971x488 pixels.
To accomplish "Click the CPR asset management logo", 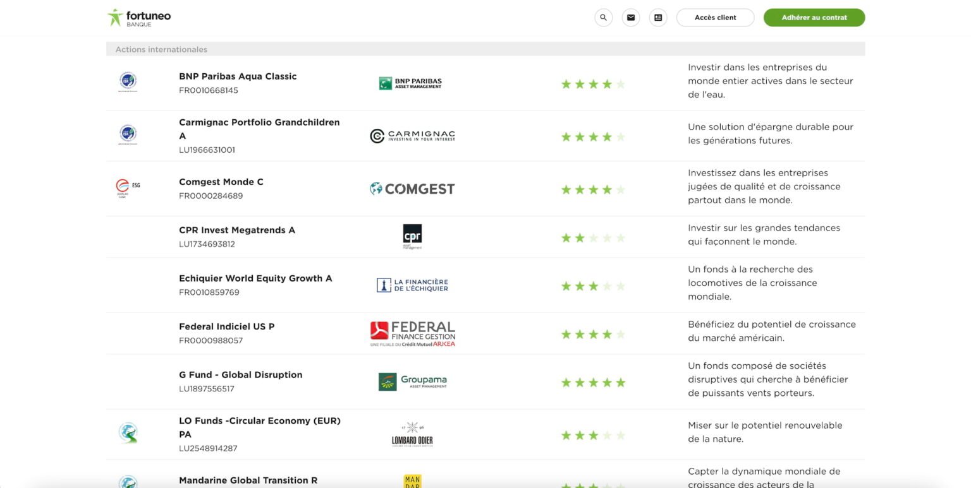I will coord(412,237).
